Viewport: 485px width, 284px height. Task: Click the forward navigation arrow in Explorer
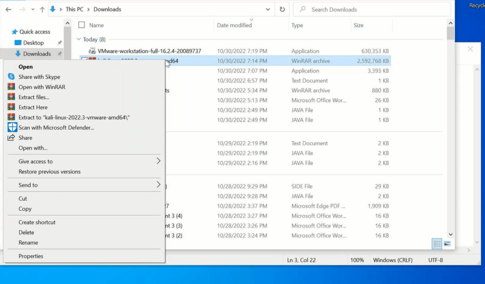[22, 9]
